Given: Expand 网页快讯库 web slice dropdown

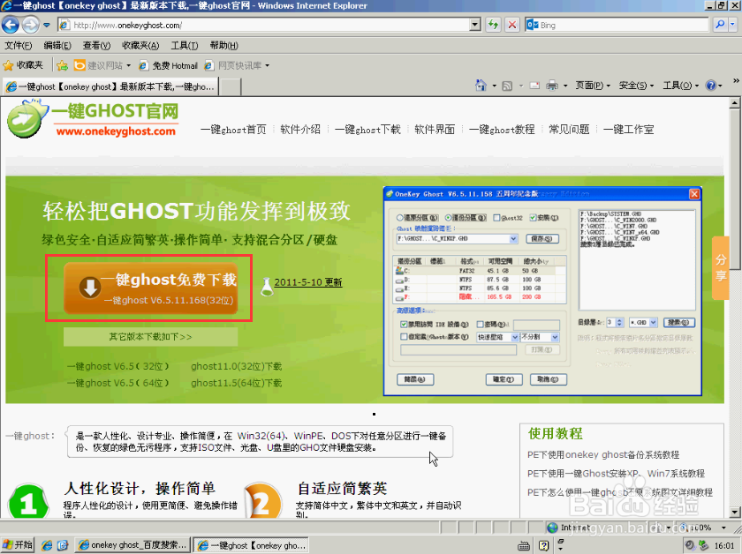Looking at the screenshot, I should pyautogui.click(x=268, y=65).
